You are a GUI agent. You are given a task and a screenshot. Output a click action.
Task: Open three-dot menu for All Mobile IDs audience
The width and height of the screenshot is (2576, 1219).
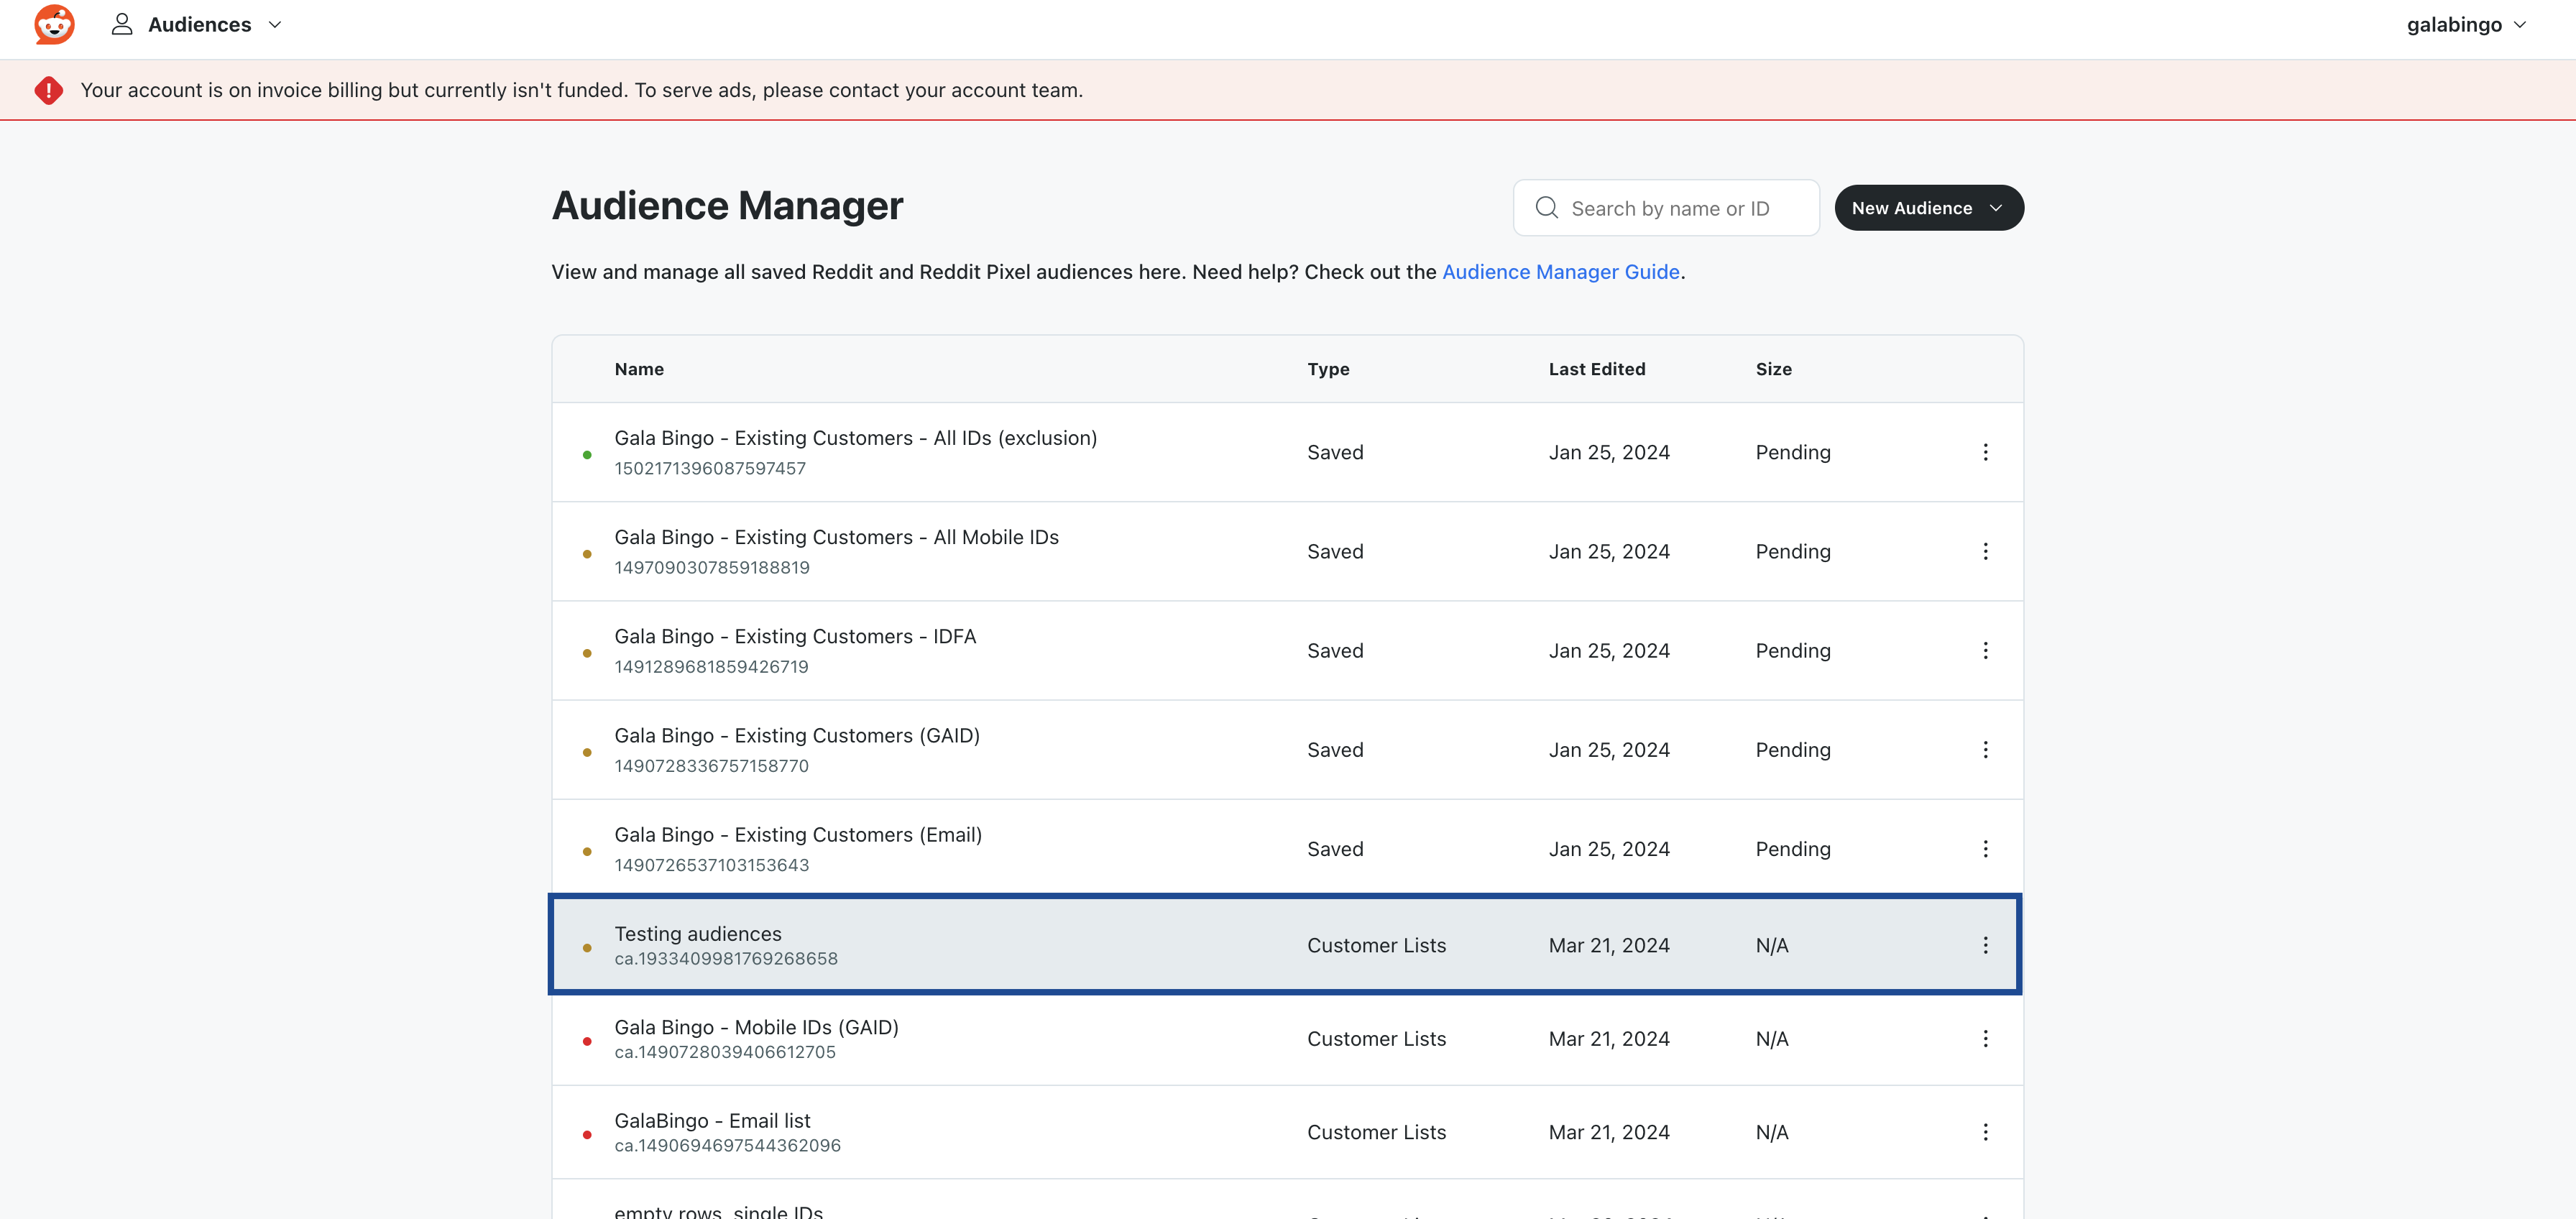1985,551
